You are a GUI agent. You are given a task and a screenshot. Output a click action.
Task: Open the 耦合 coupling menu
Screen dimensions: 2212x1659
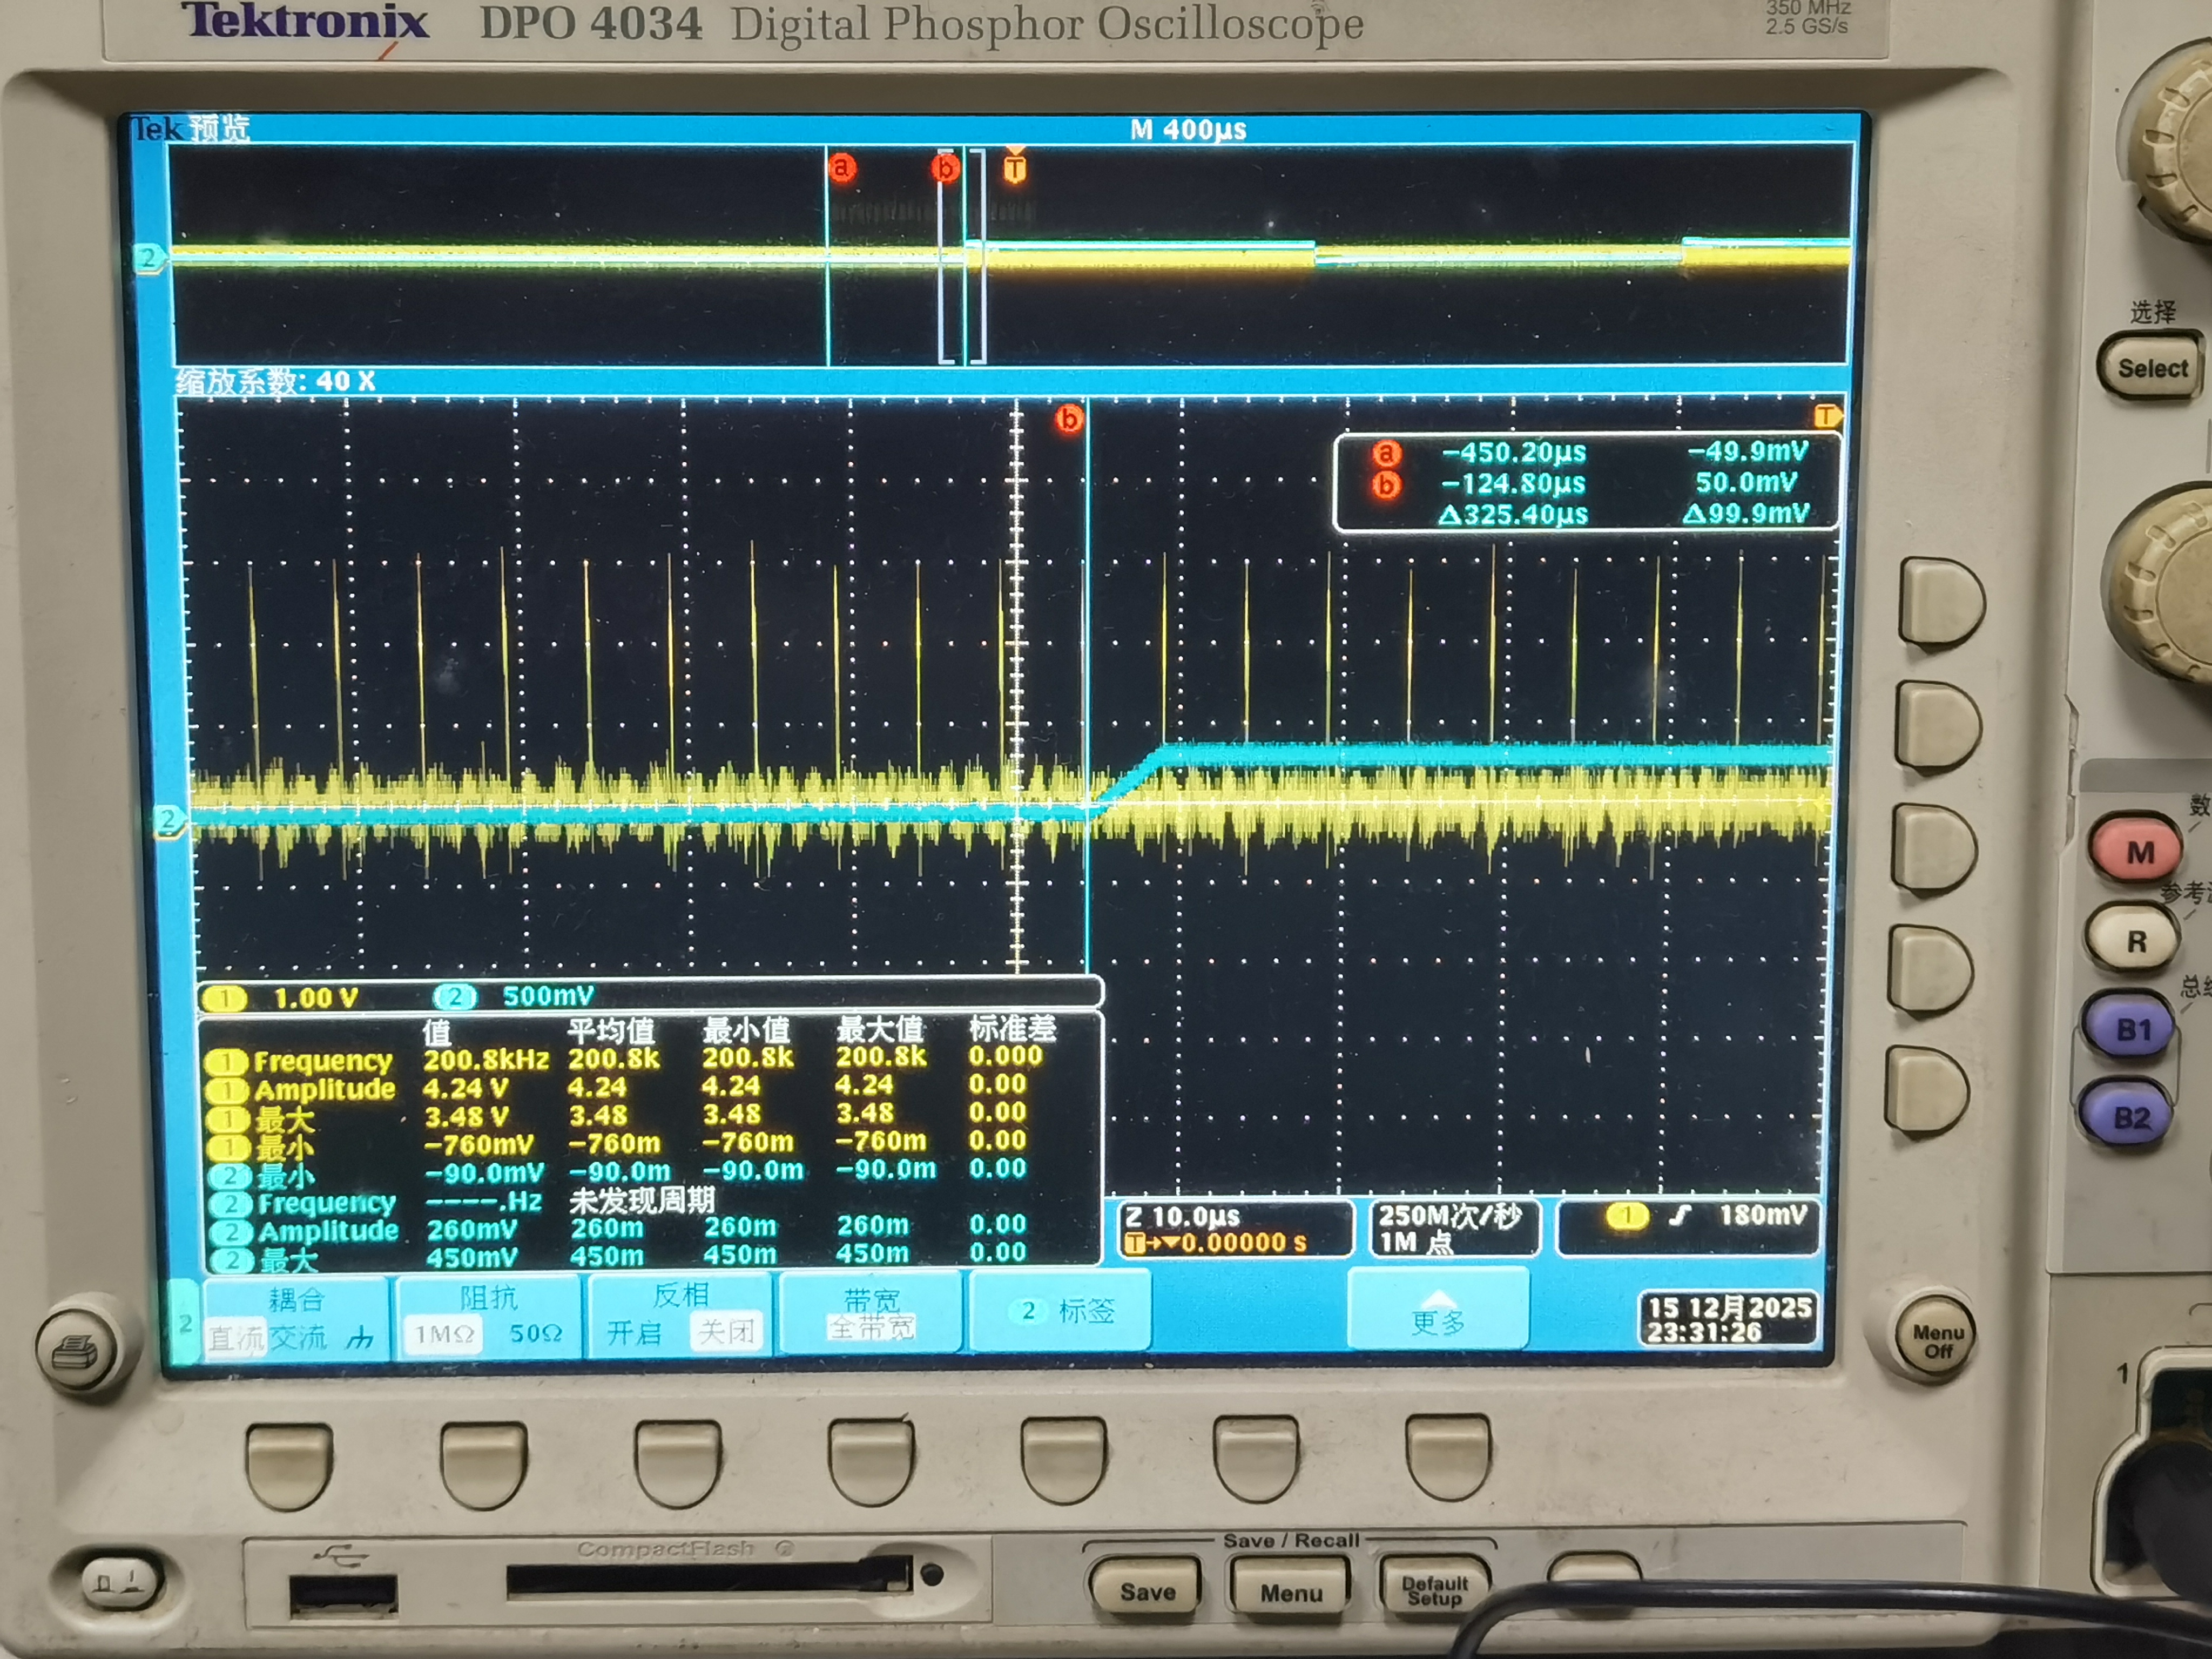coord(295,1300)
